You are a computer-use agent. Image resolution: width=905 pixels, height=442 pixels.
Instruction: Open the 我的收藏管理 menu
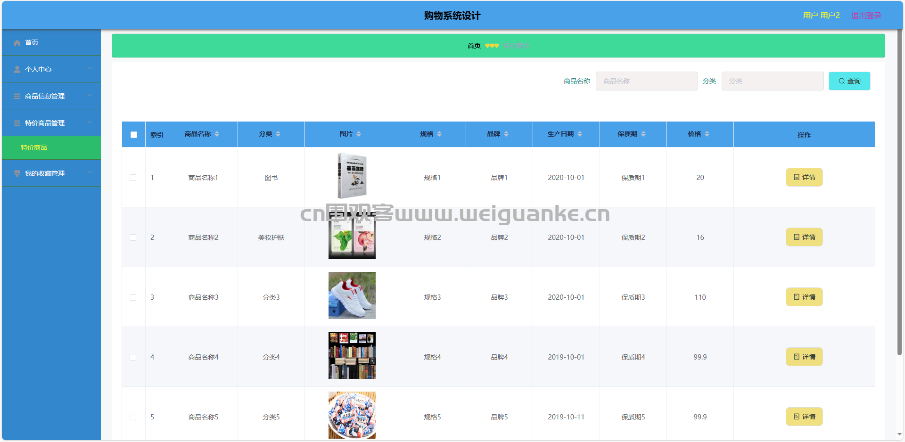pyautogui.click(x=45, y=173)
